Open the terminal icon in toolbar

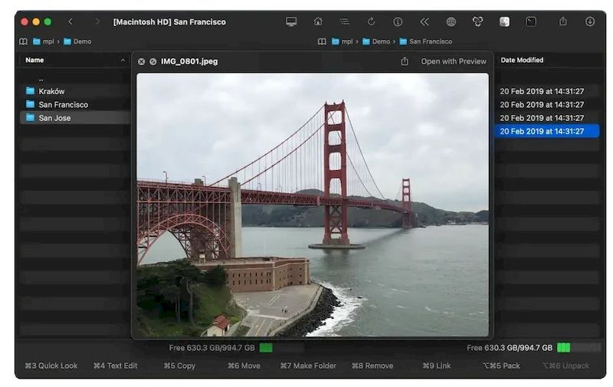coord(530,21)
